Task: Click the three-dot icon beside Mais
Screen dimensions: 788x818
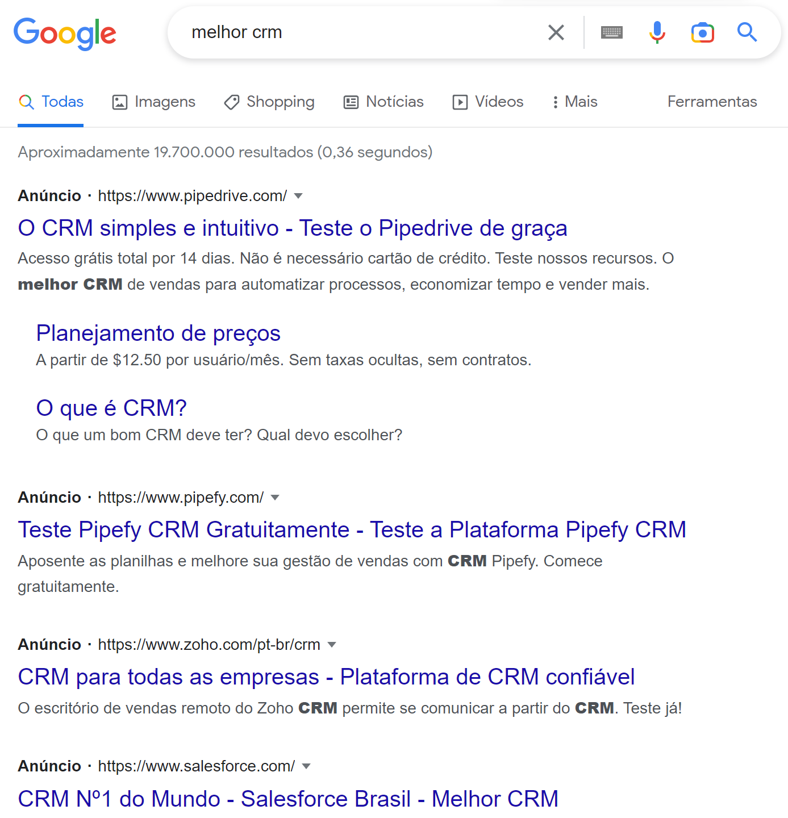Action: pos(555,102)
